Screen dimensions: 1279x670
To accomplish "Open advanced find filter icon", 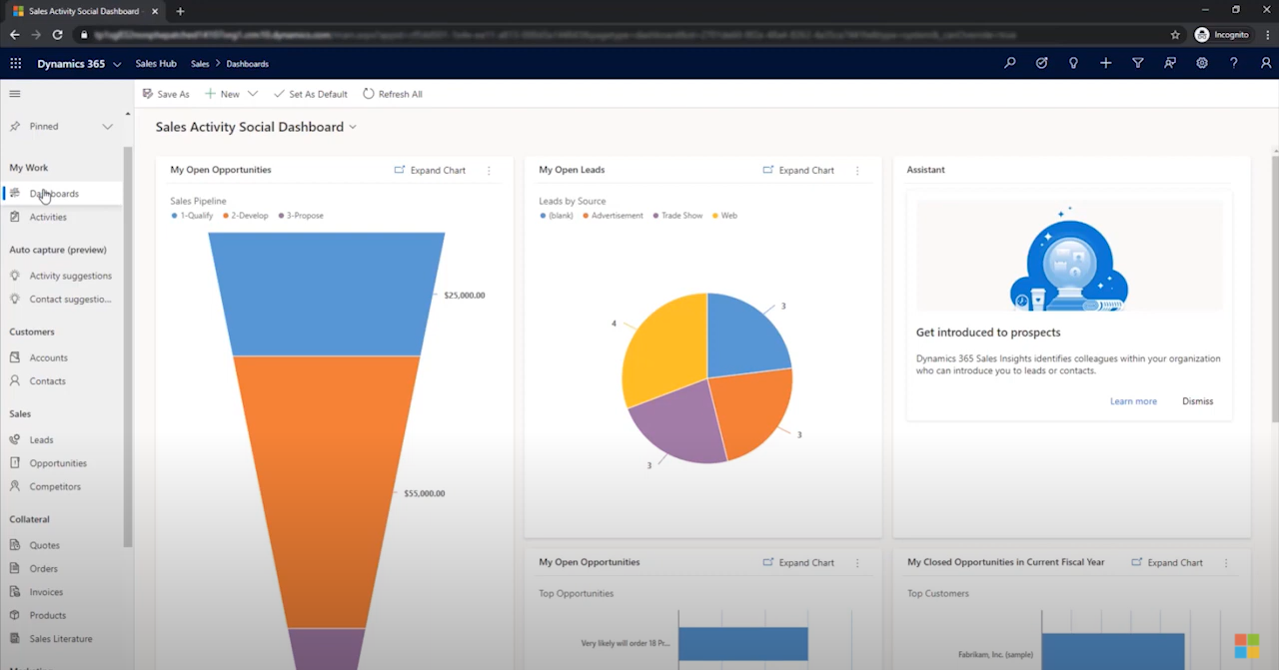I will point(1137,63).
